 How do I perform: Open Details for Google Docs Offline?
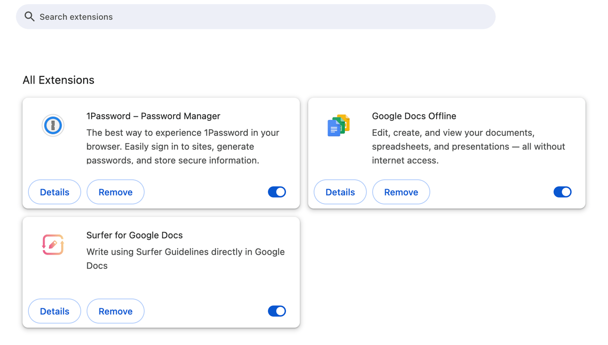pos(340,192)
